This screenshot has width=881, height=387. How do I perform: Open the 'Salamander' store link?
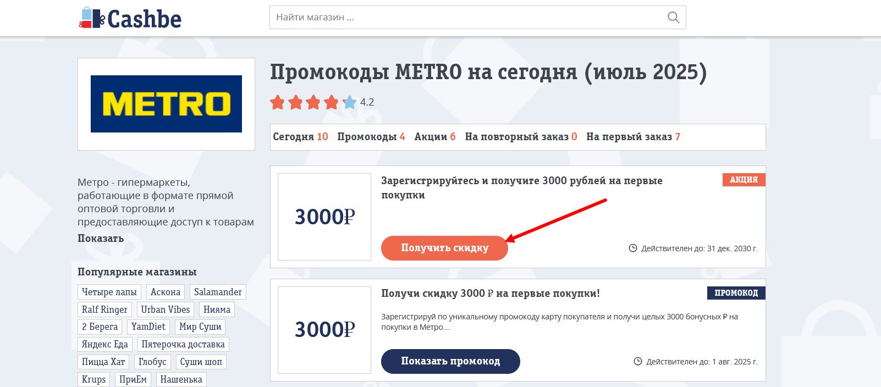(218, 292)
